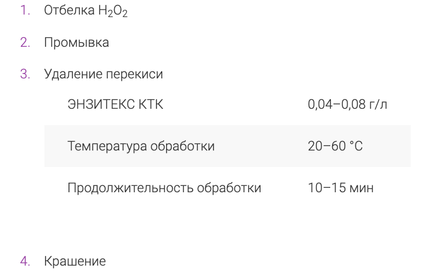Click the purple list number 3

pos(25,74)
